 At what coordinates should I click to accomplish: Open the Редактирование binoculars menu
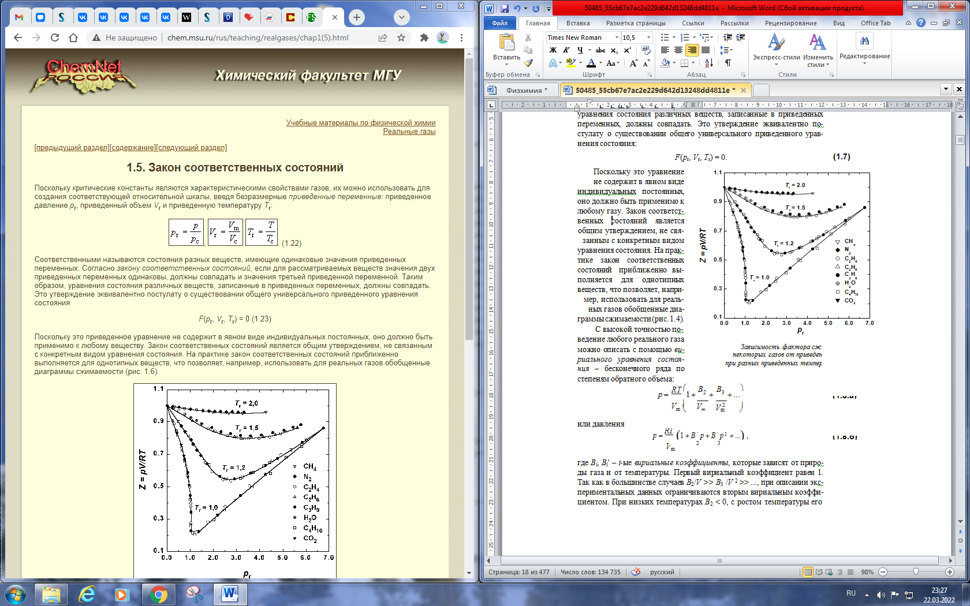864,47
